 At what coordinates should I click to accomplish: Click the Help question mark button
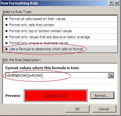(x=111, y=3)
